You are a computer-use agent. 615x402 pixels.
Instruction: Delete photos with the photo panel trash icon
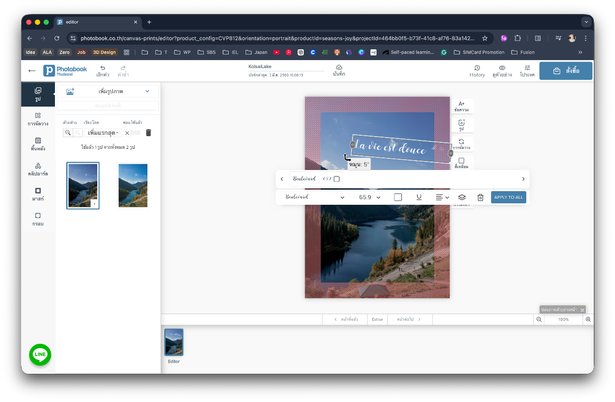tap(148, 133)
